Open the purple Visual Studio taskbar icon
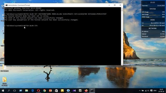 click(x=74, y=91)
